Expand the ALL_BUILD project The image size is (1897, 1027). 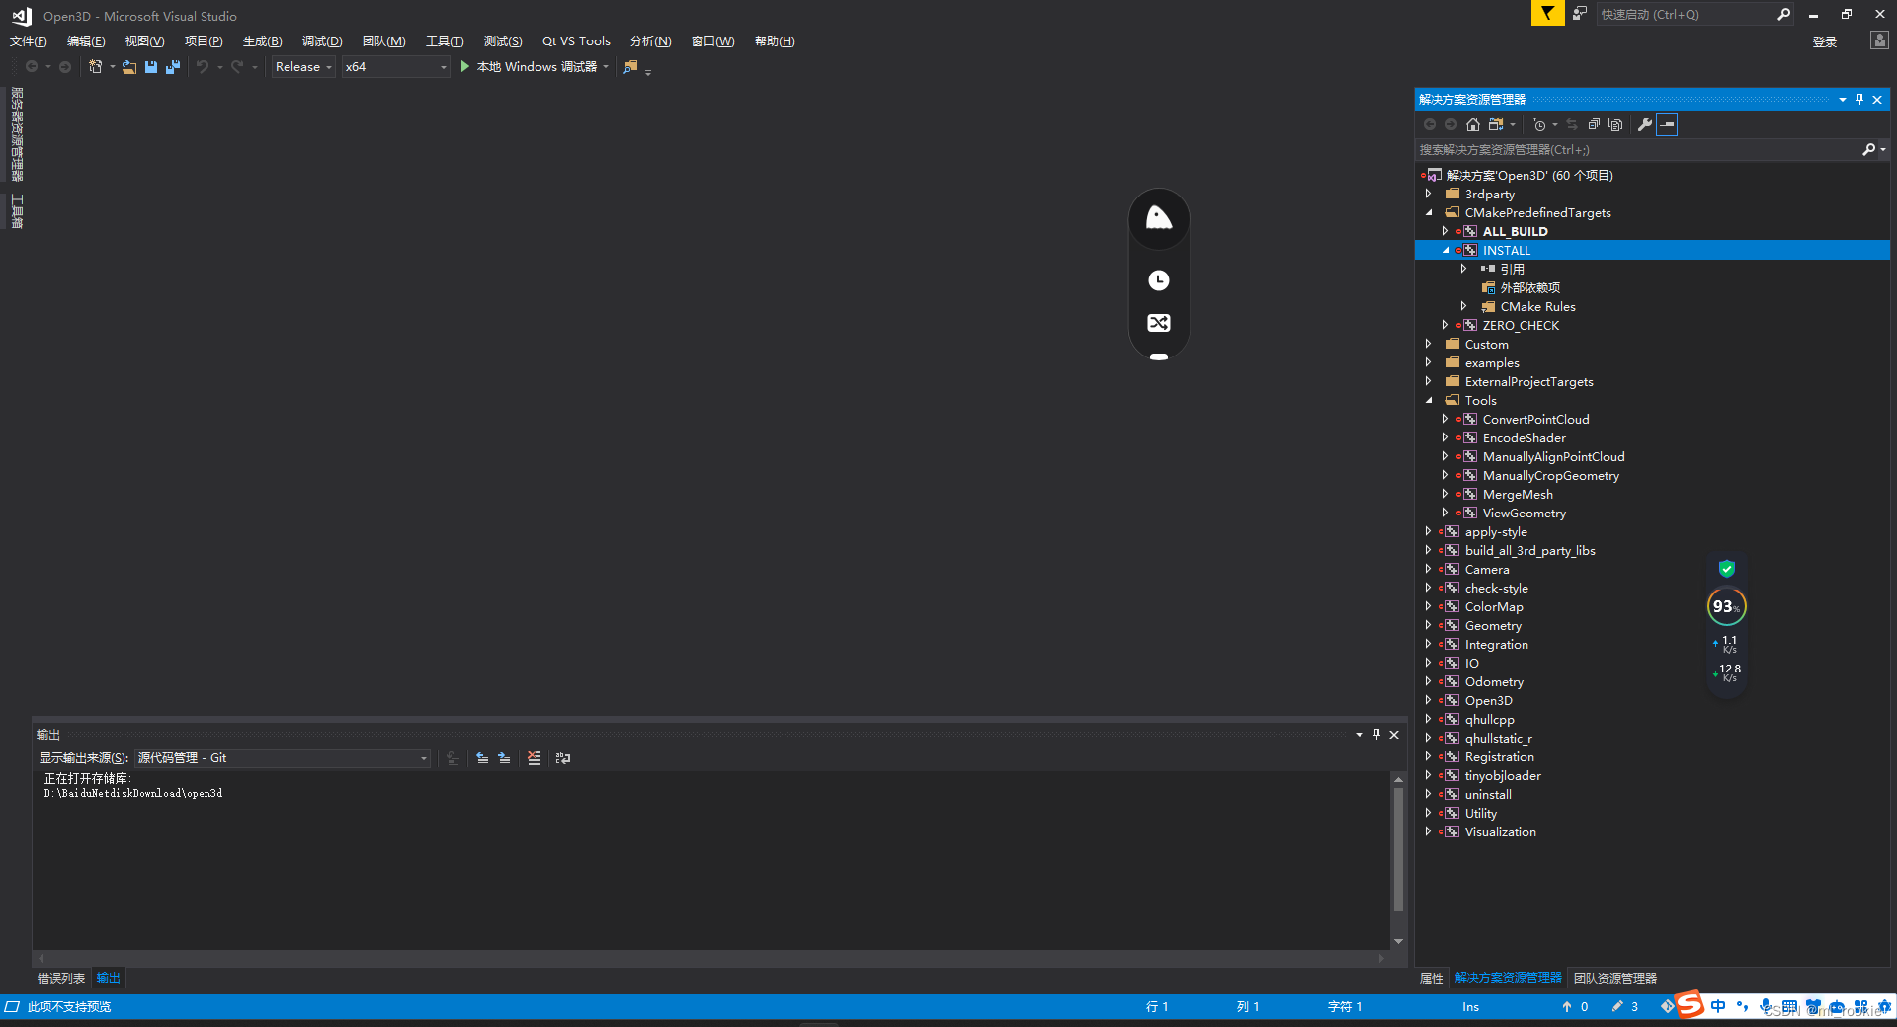click(1446, 232)
